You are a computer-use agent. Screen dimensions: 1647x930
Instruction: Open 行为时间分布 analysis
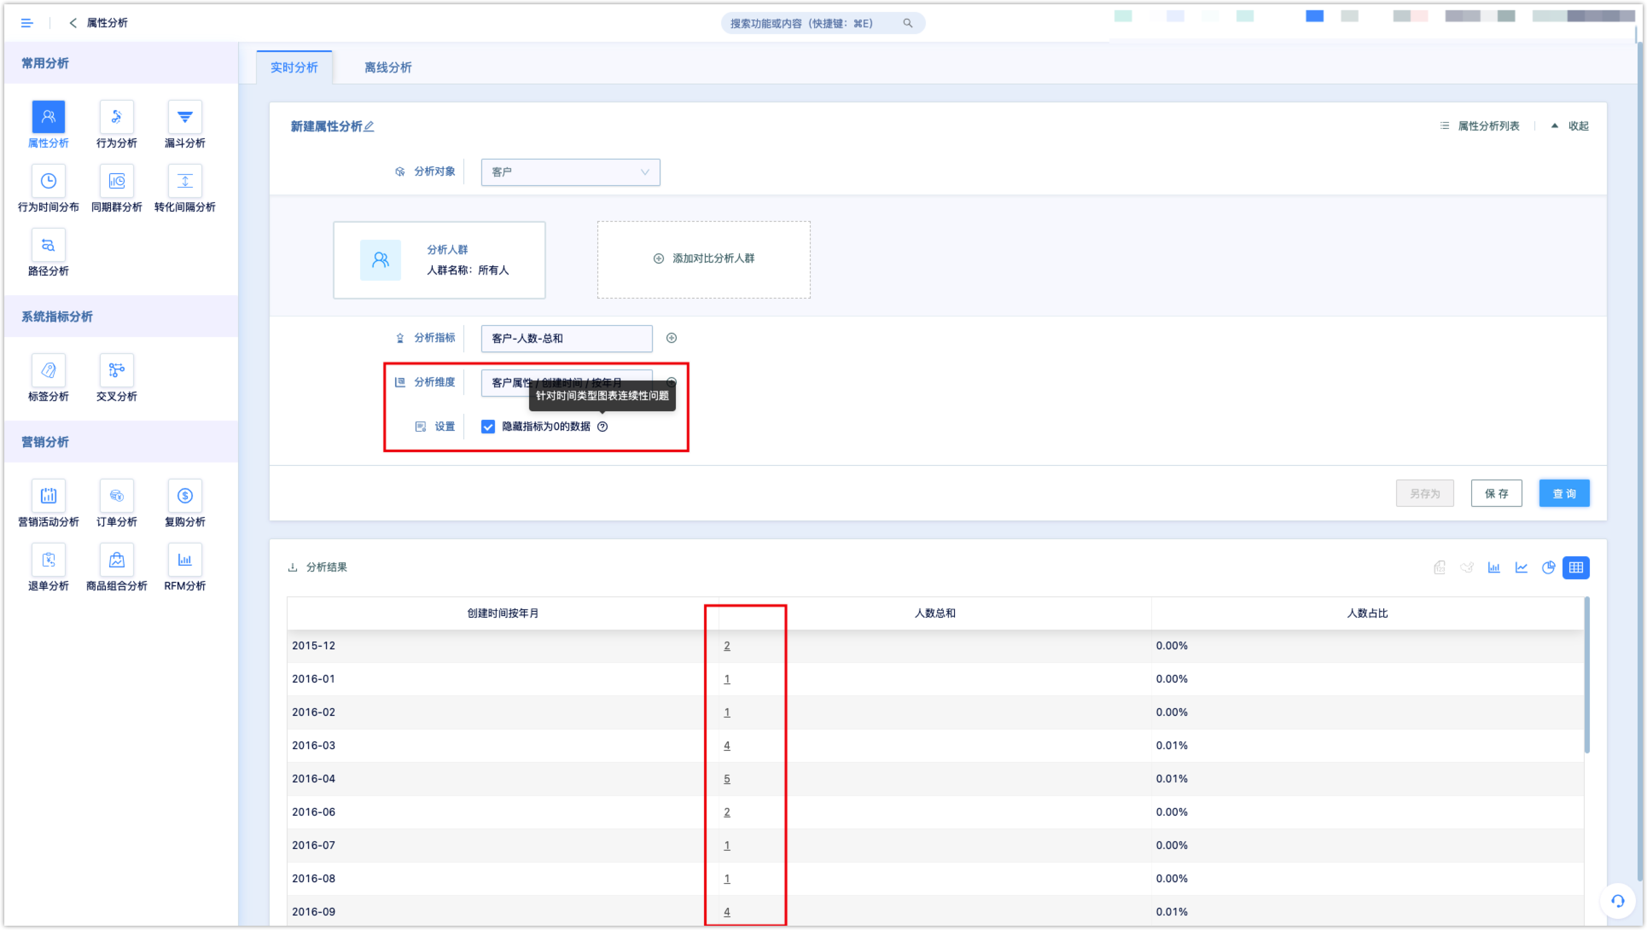pyautogui.click(x=48, y=189)
